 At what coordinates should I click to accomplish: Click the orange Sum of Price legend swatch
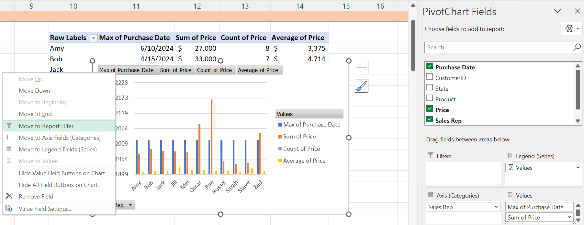pyautogui.click(x=280, y=137)
